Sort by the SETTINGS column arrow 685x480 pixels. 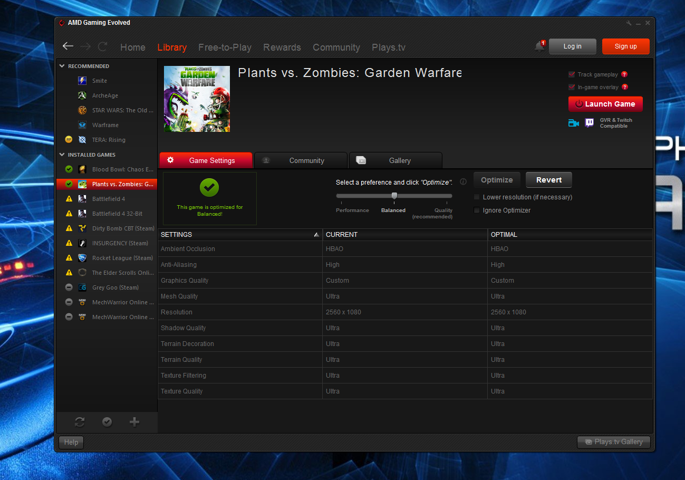[x=316, y=235]
